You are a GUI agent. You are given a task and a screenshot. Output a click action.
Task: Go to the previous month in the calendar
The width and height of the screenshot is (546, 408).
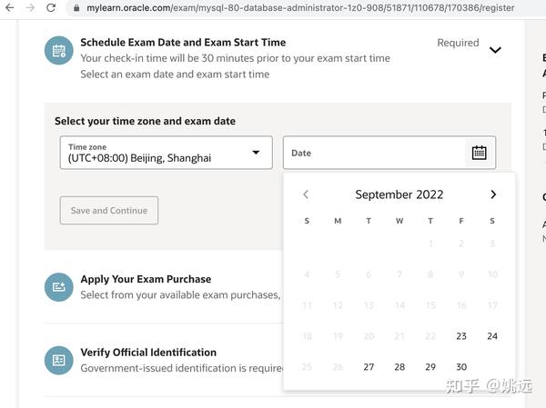306,194
